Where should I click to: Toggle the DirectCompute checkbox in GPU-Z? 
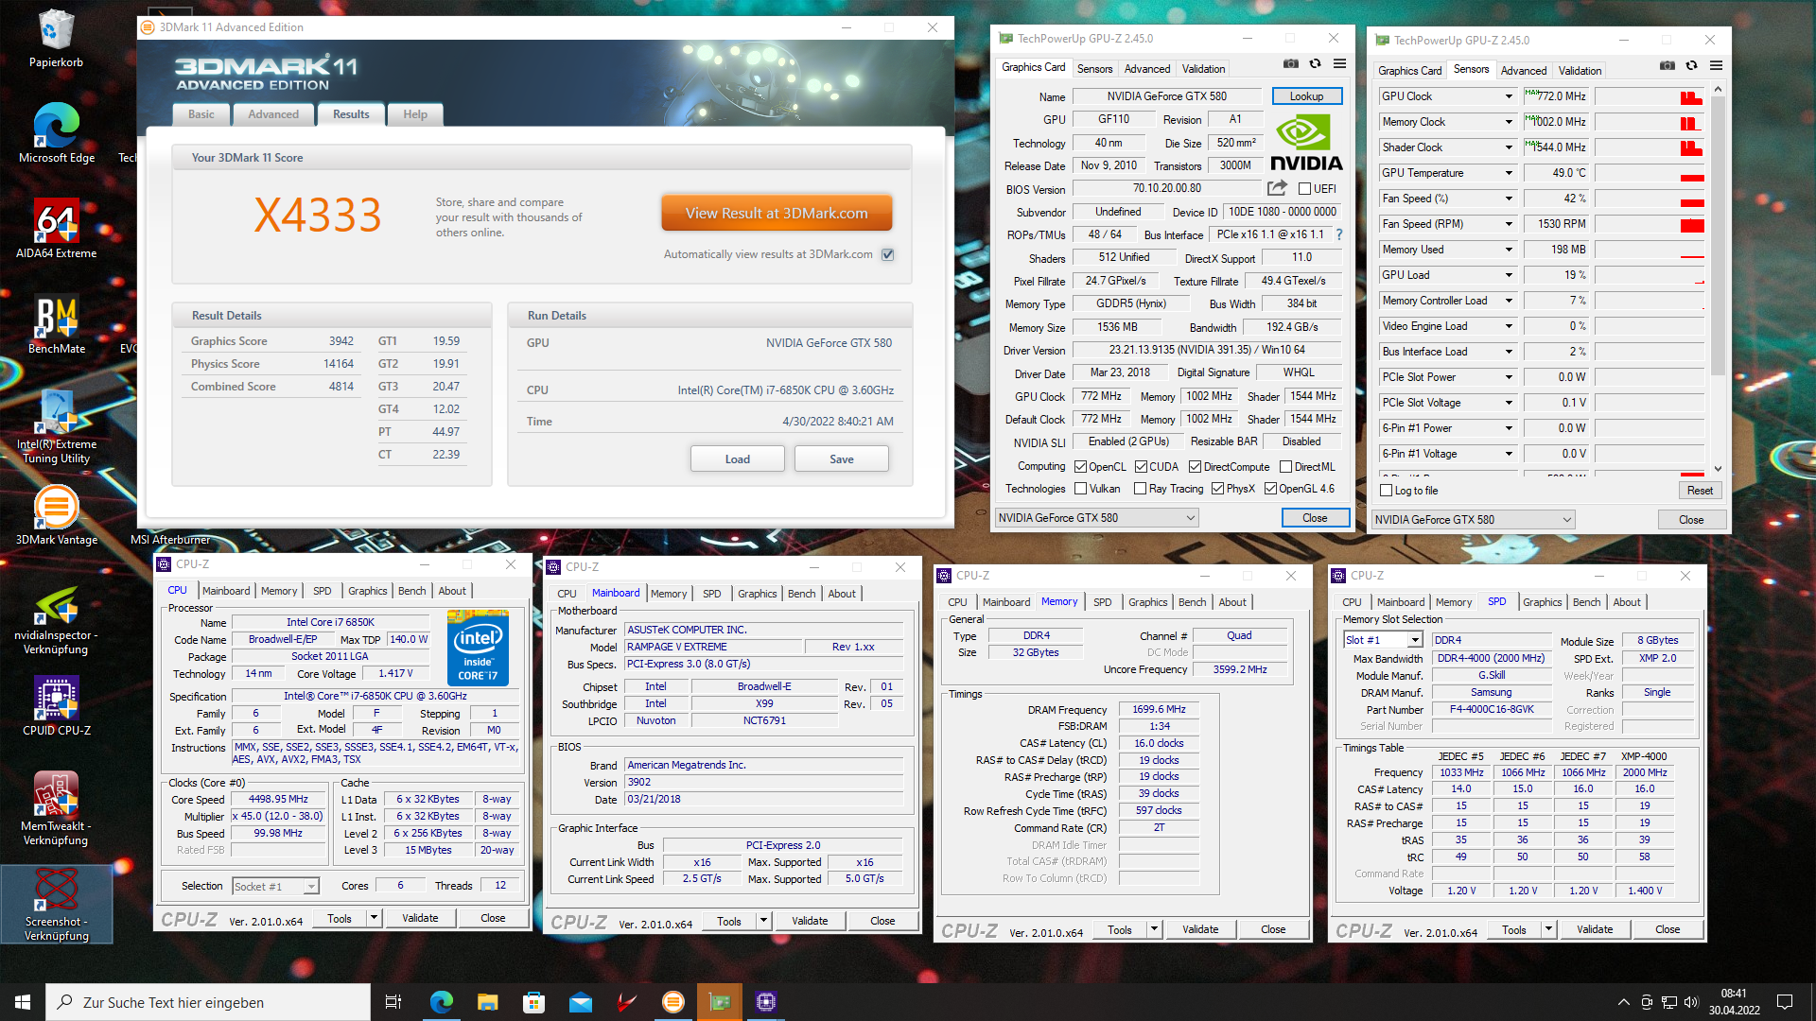(1195, 467)
